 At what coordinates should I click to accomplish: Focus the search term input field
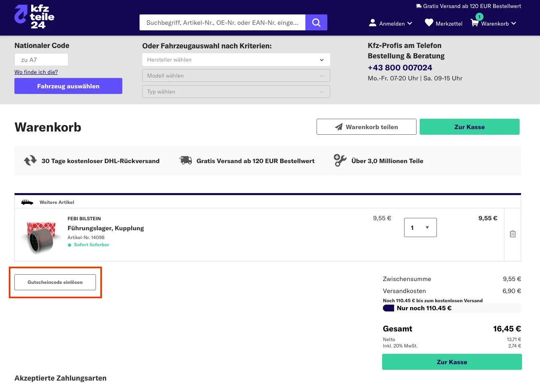222,22
